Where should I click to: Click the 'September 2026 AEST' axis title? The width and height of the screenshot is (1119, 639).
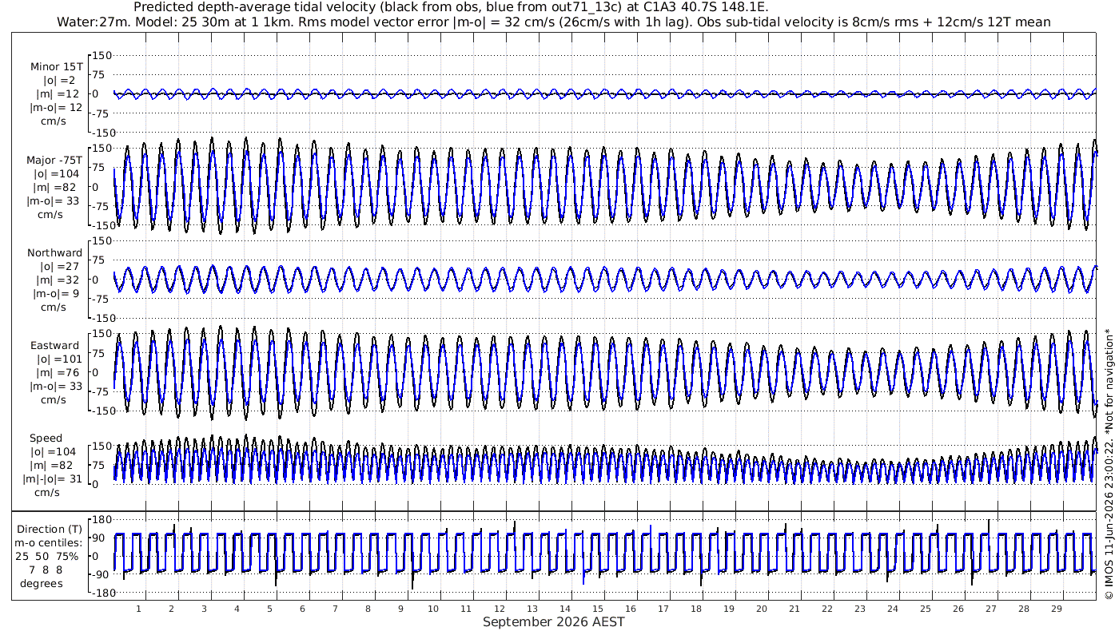pyautogui.click(x=554, y=621)
